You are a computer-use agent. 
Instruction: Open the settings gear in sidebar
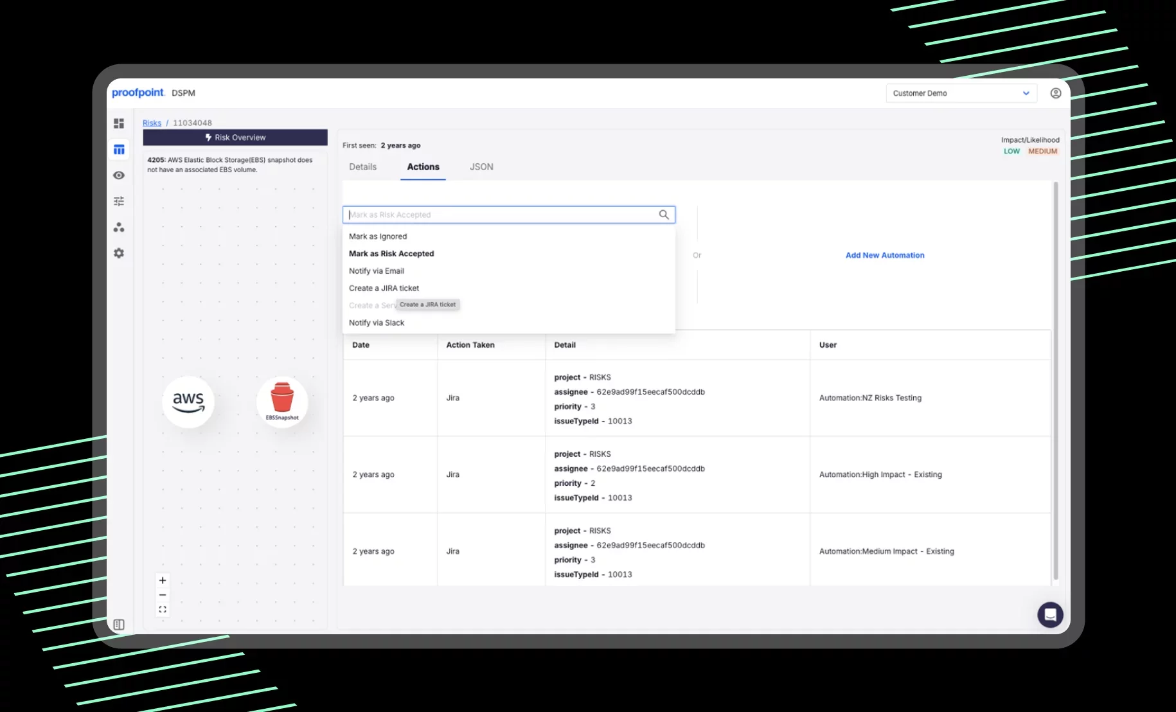coord(119,253)
